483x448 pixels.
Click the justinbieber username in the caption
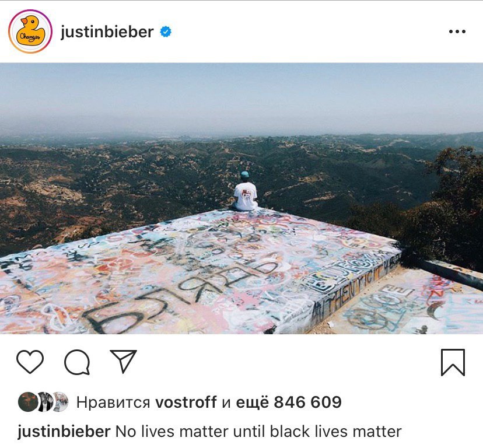click(64, 431)
